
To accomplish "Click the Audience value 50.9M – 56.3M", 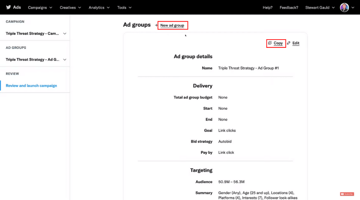I will pos(231,182).
